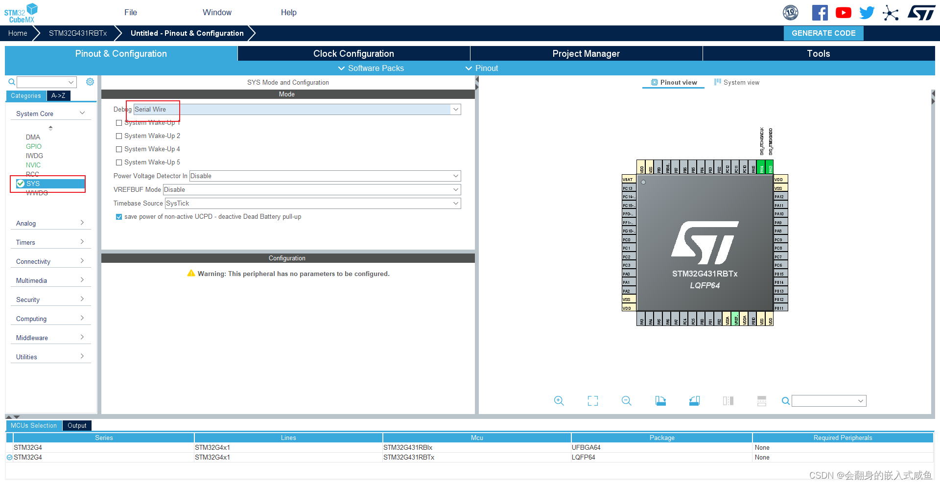Enable System Wake-Up 2 checkbox
Image resolution: width=940 pixels, height=485 pixels.
click(x=119, y=136)
